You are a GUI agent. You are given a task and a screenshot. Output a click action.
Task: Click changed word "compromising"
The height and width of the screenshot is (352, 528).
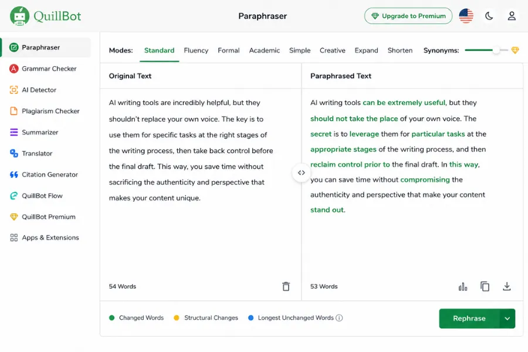[x=425, y=180]
